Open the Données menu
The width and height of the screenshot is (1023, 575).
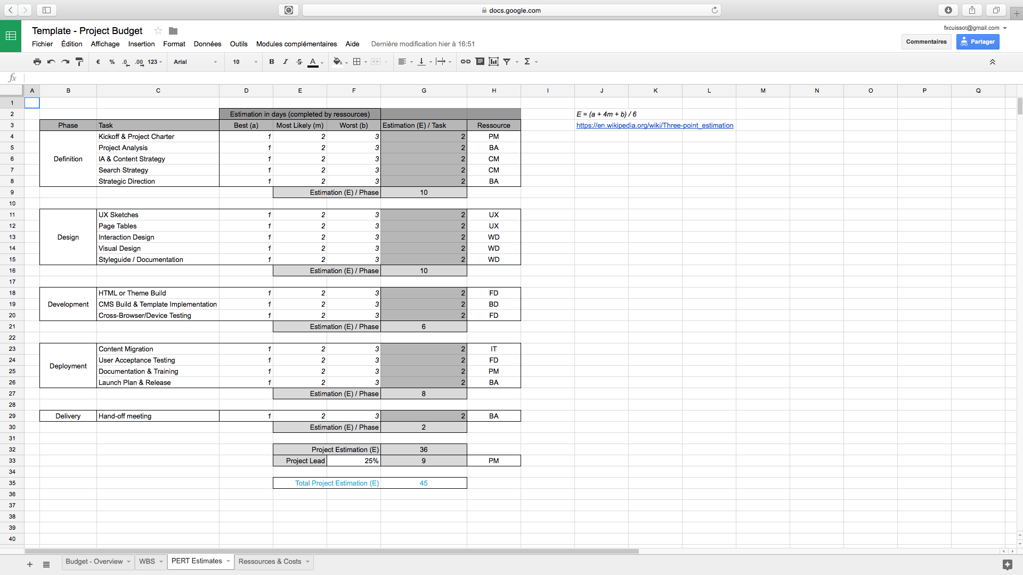(207, 44)
